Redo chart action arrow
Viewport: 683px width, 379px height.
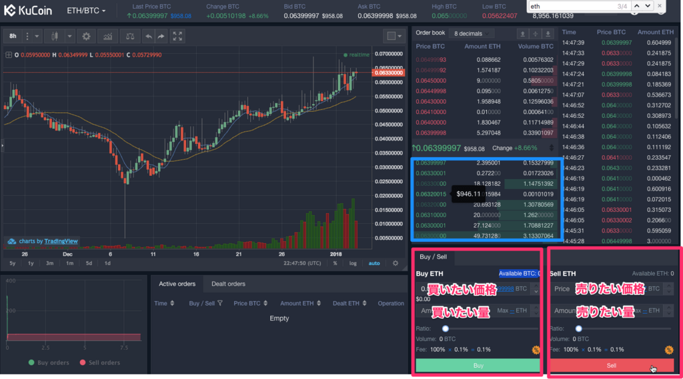point(161,36)
